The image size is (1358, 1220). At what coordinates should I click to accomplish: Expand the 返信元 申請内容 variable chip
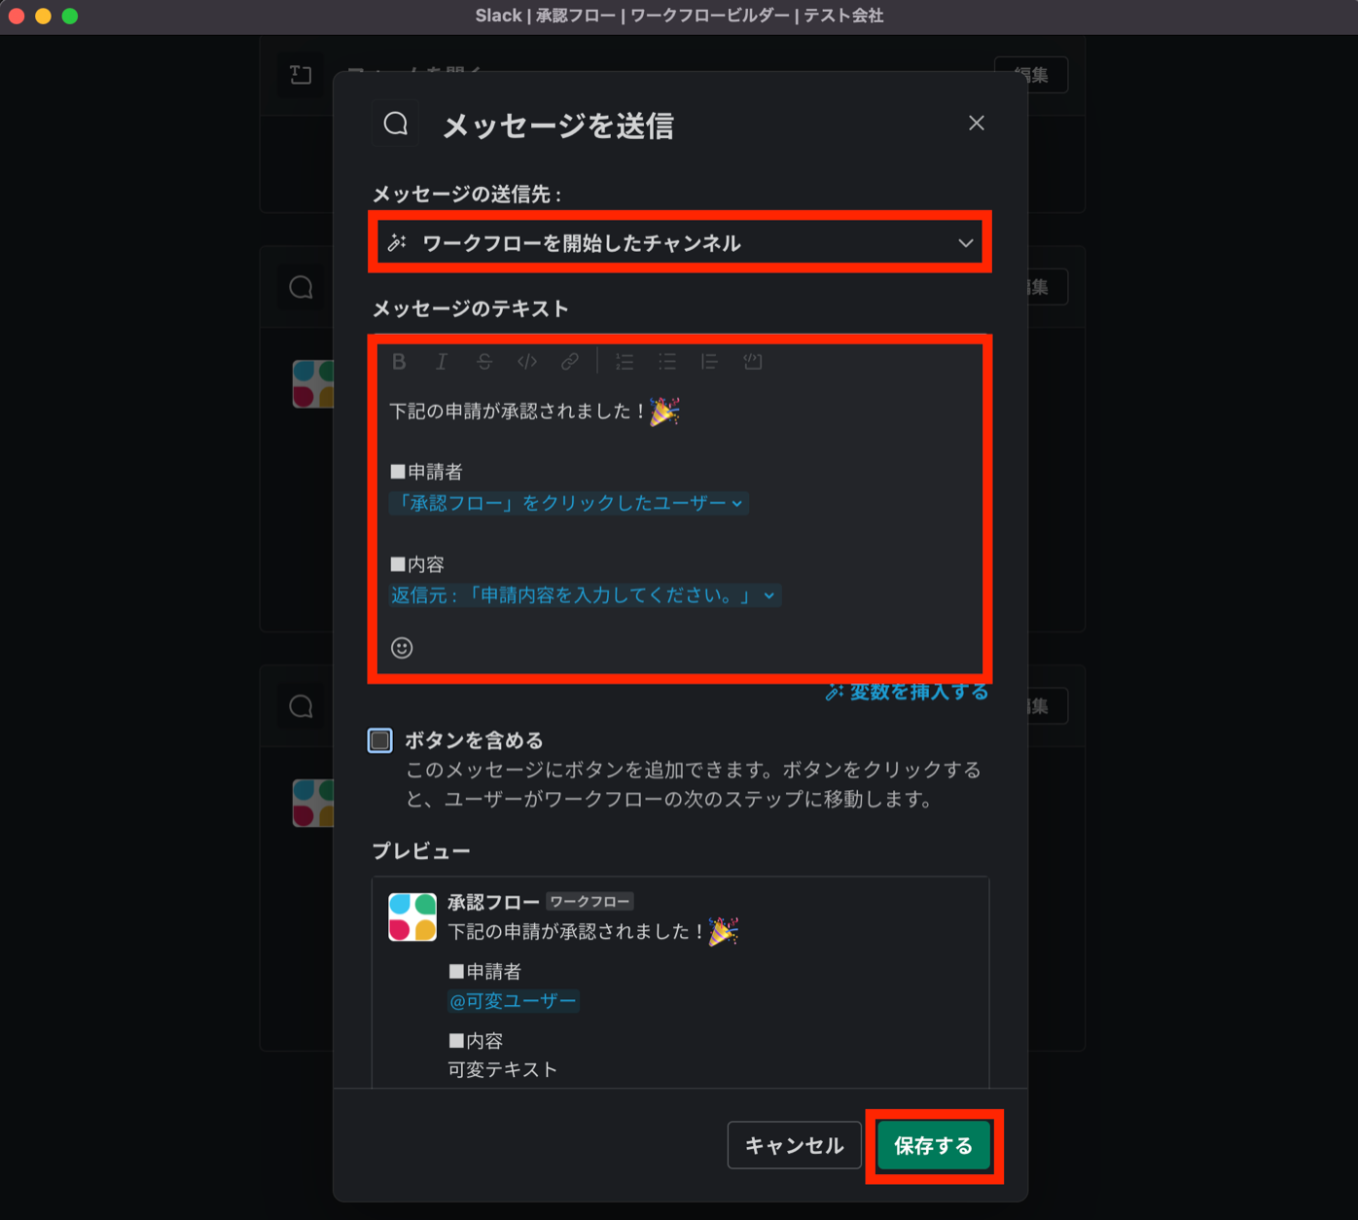(x=585, y=595)
